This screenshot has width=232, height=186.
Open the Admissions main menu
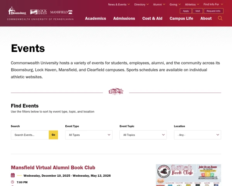pyautogui.click(x=124, y=18)
